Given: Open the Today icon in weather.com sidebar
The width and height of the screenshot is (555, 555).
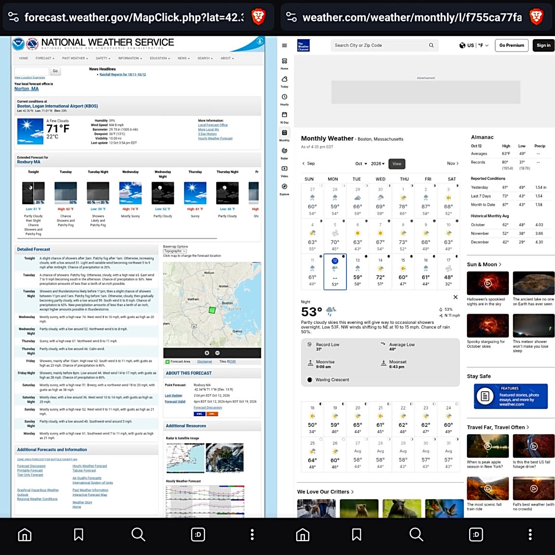Looking at the screenshot, I should coord(284,81).
